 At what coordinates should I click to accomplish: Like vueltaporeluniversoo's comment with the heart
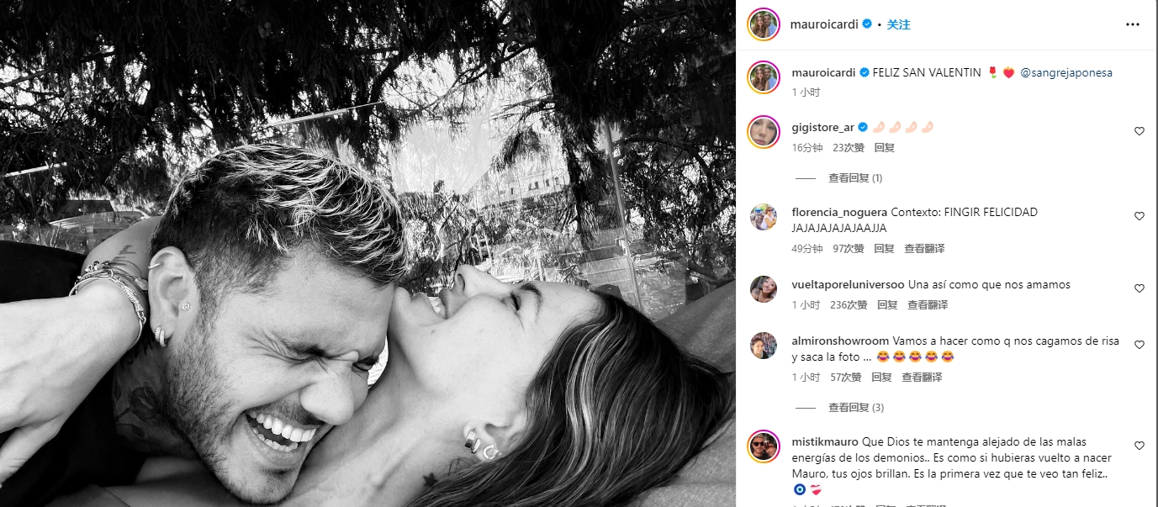pyautogui.click(x=1139, y=288)
